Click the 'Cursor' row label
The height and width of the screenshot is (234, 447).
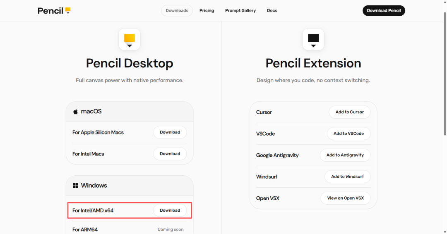coord(264,112)
